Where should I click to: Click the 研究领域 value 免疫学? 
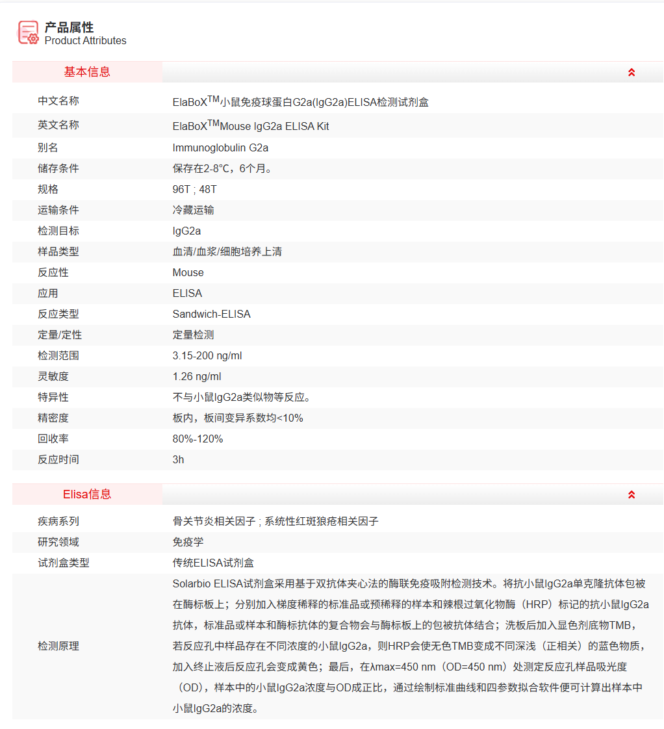pos(188,543)
